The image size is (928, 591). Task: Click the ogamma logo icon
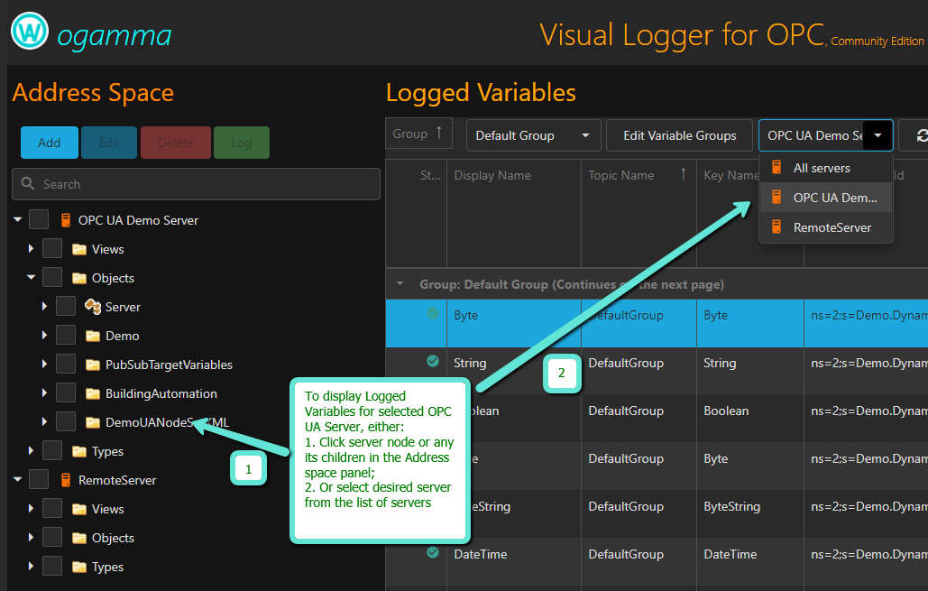coord(30,32)
